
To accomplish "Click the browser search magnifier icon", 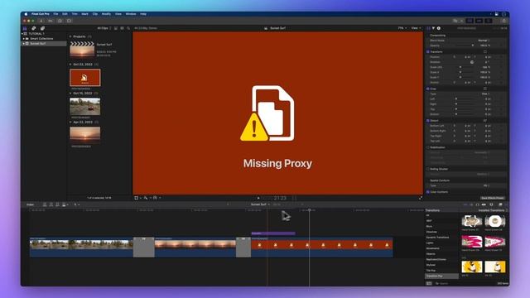I will click(x=128, y=28).
